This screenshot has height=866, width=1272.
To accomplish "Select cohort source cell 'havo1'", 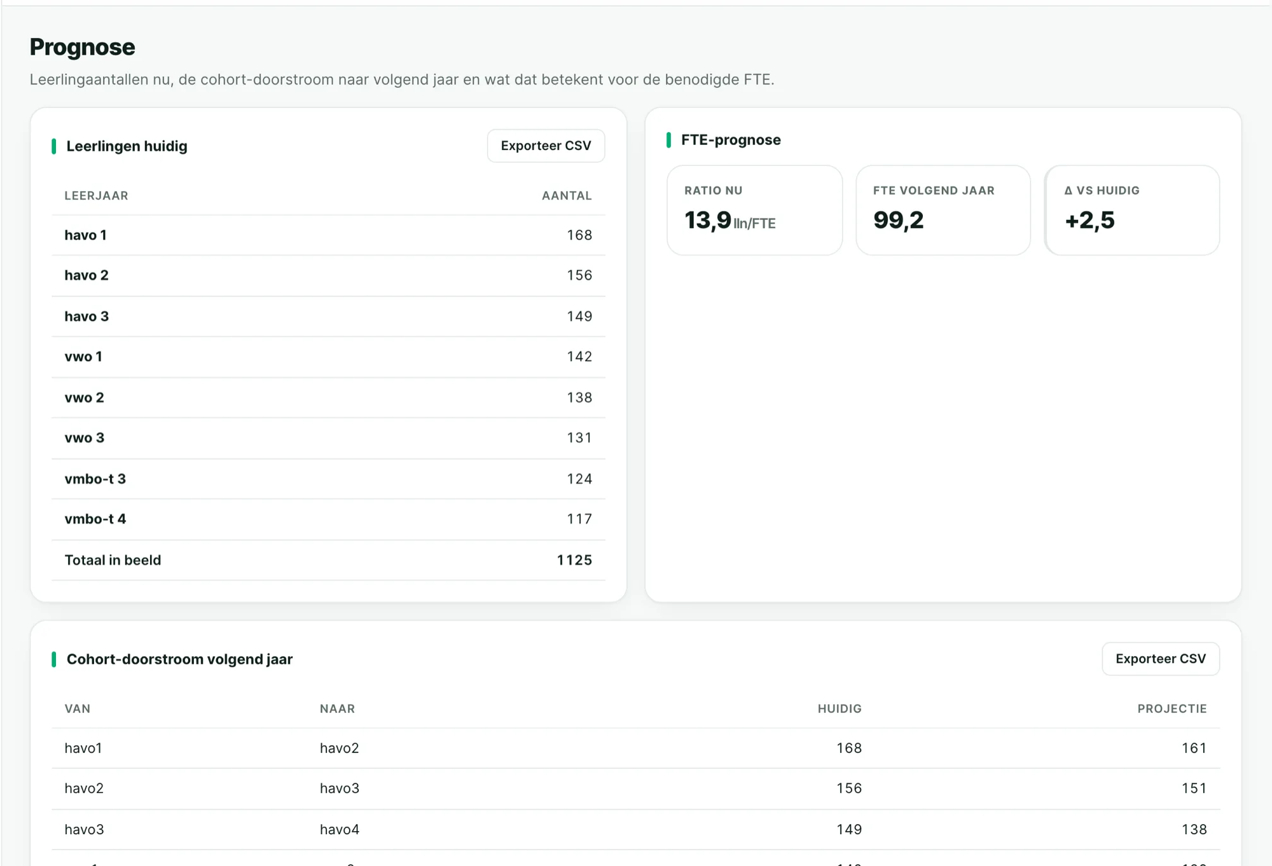I will coord(83,748).
